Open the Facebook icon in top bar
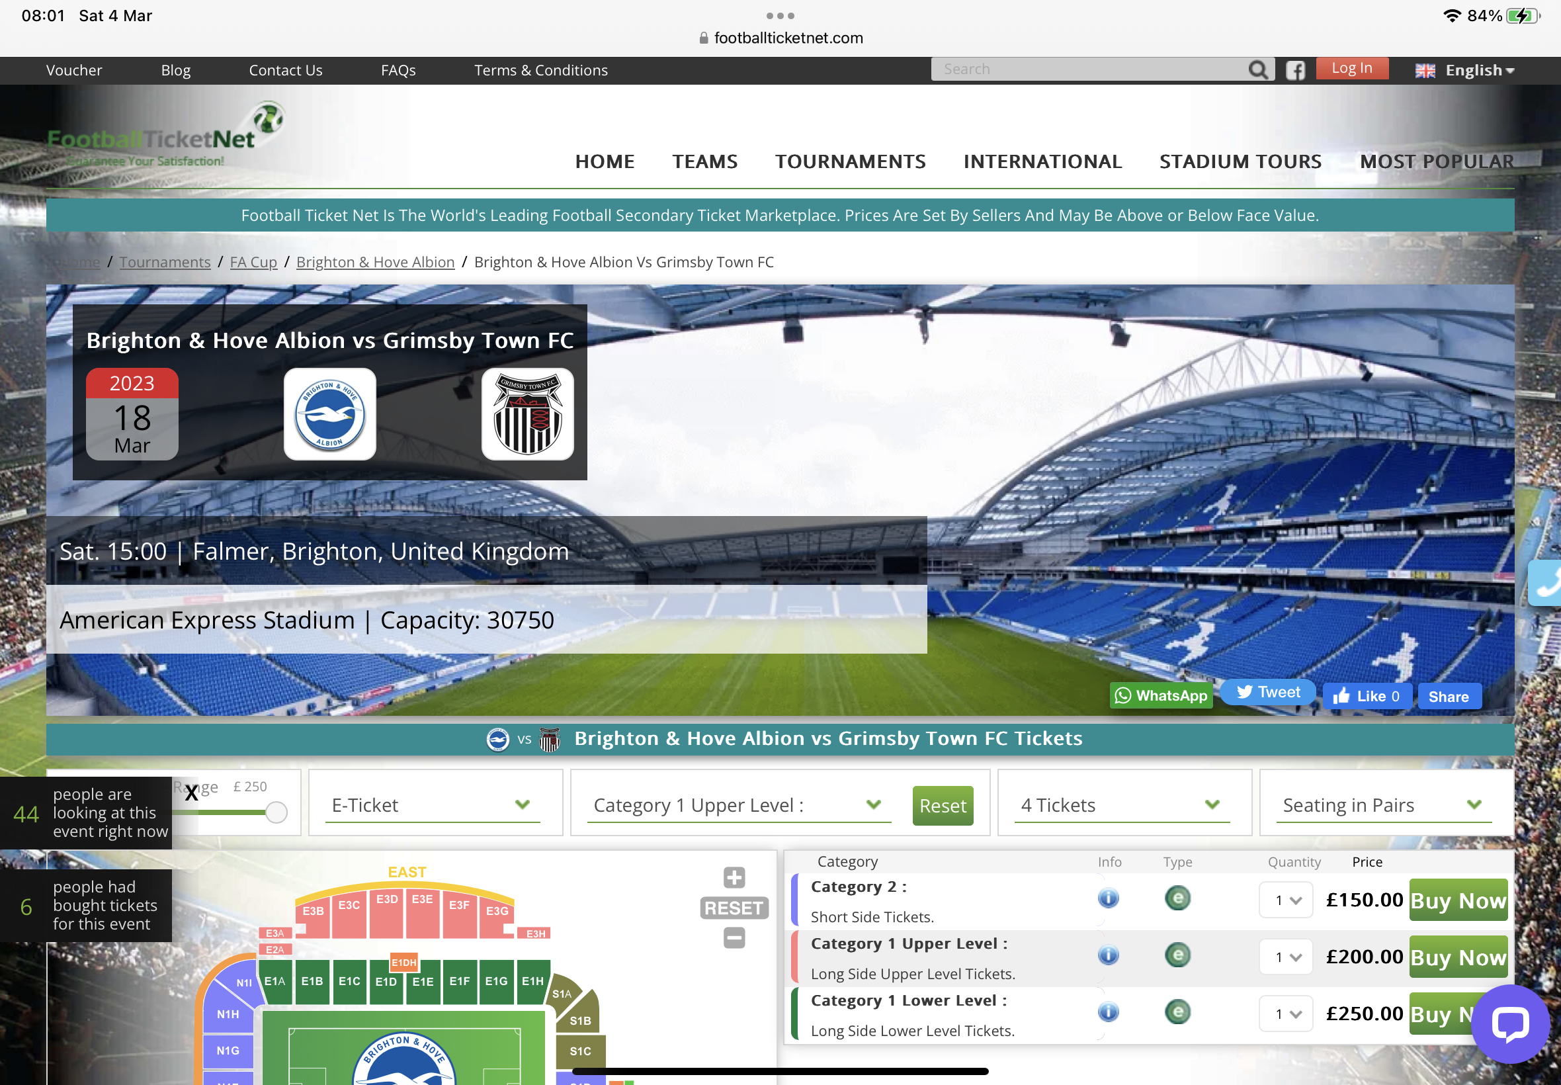Viewport: 1561px width, 1085px height. (1295, 70)
